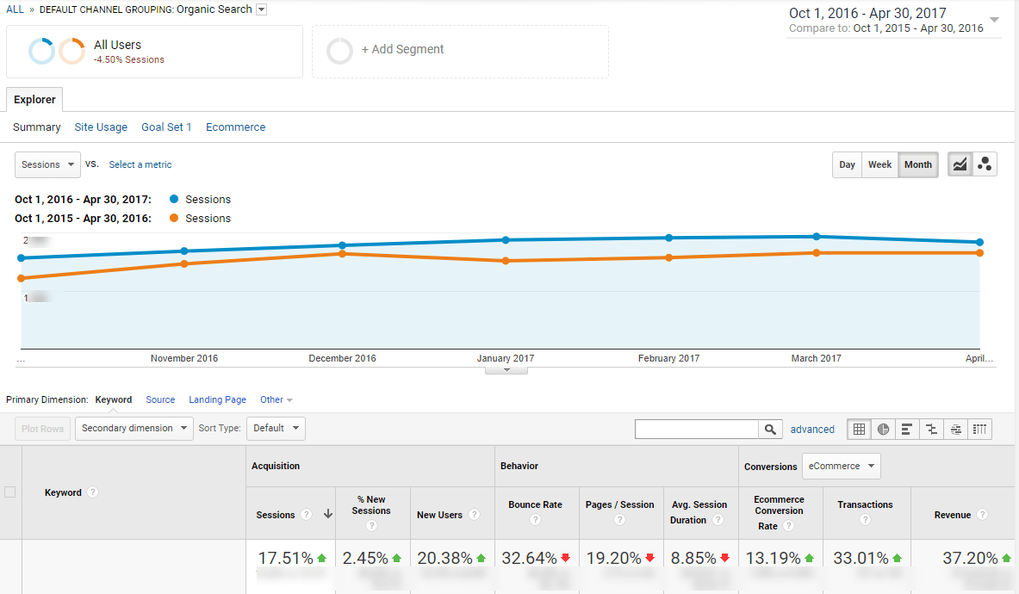Image resolution: width=1019 pixels, height=594 pixels.
Task: Expand the Secondary dimension dropdown
Action: click(x=134, y=428)
